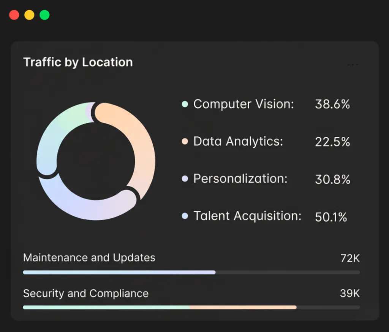Click the "Traffic by Location" title
Image resolution: width=389 pixels, height=332 pixels.
tap(78, 62)
